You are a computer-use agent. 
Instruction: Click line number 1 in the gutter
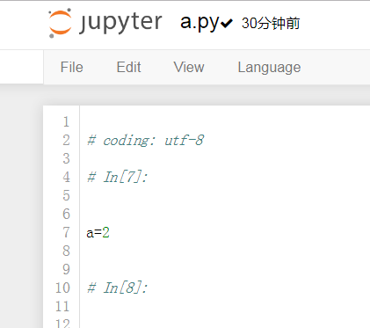pyautogui.click(x=66, y=121)
